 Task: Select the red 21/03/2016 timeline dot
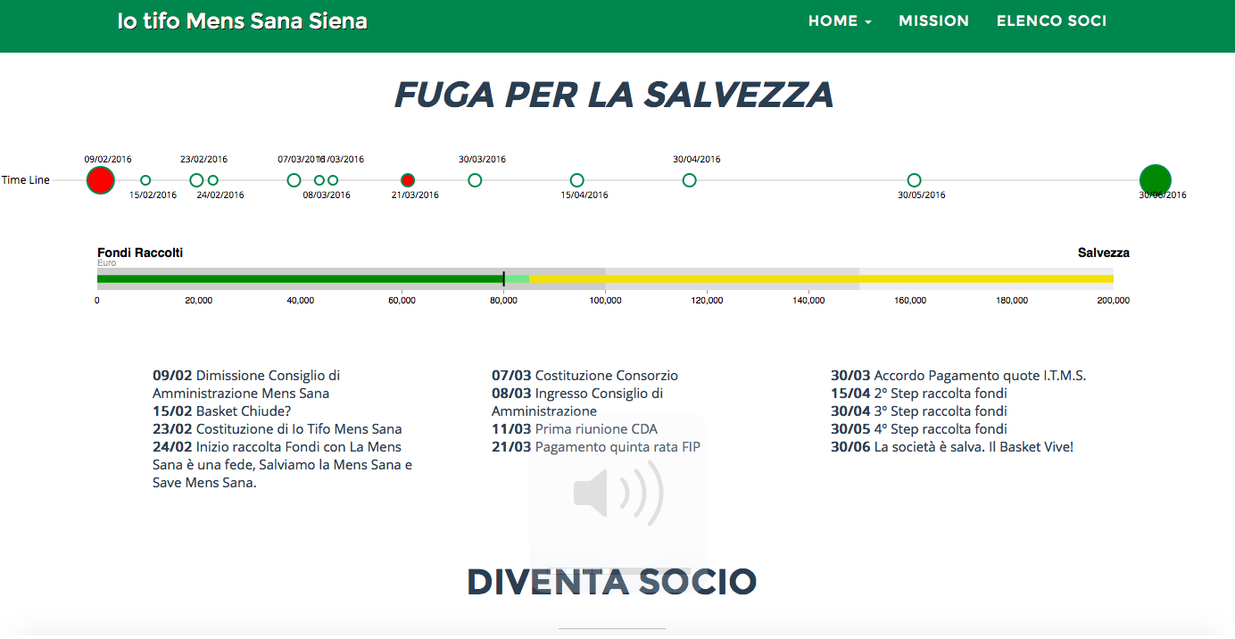408,180
